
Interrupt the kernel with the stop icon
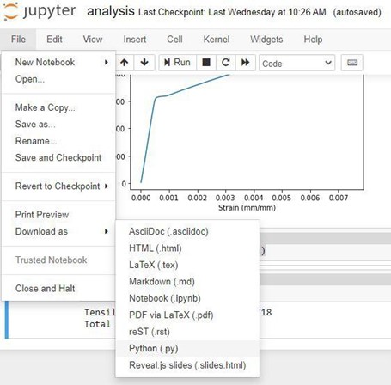[x=206, y=63]
